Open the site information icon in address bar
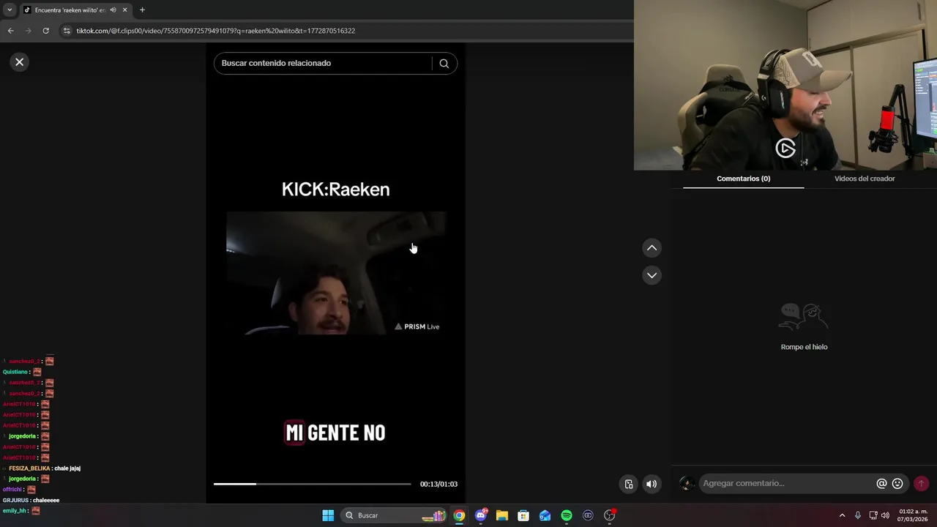 67,31
